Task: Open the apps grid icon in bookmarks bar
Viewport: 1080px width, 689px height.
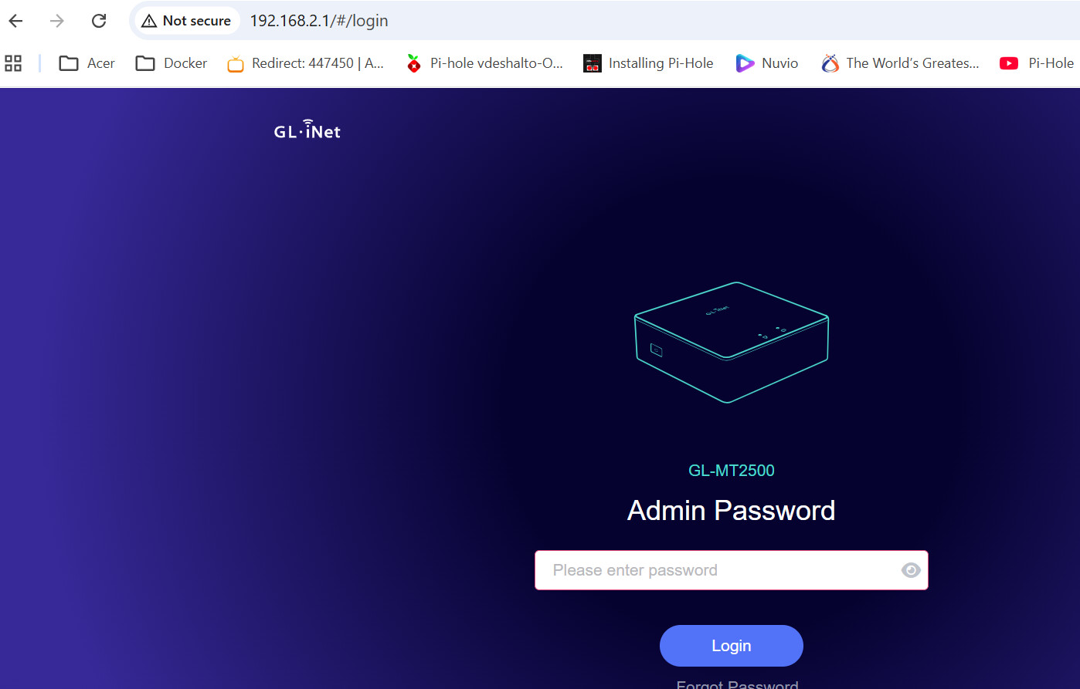Action: [13, 63]
